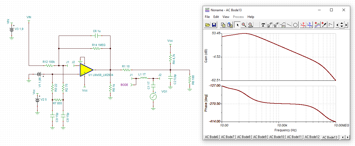
Task: Click toolbar up-down arrow button
Action: pyautogui.click(x=342, y=25)
